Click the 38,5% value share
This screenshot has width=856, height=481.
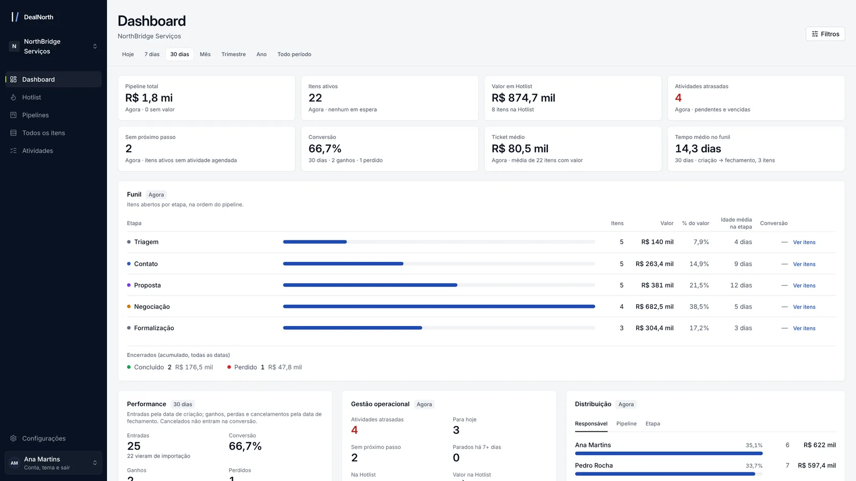(699, 307)
